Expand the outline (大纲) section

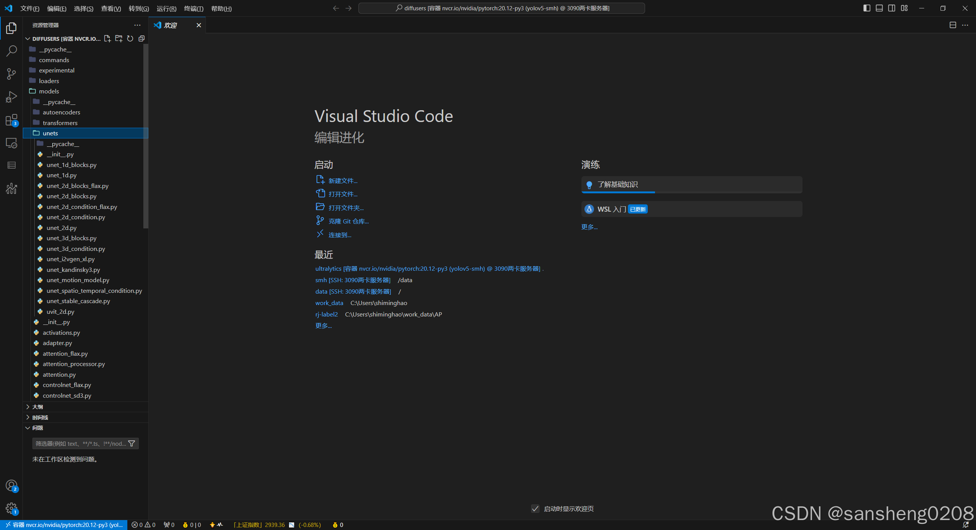(x=37, y=407)
